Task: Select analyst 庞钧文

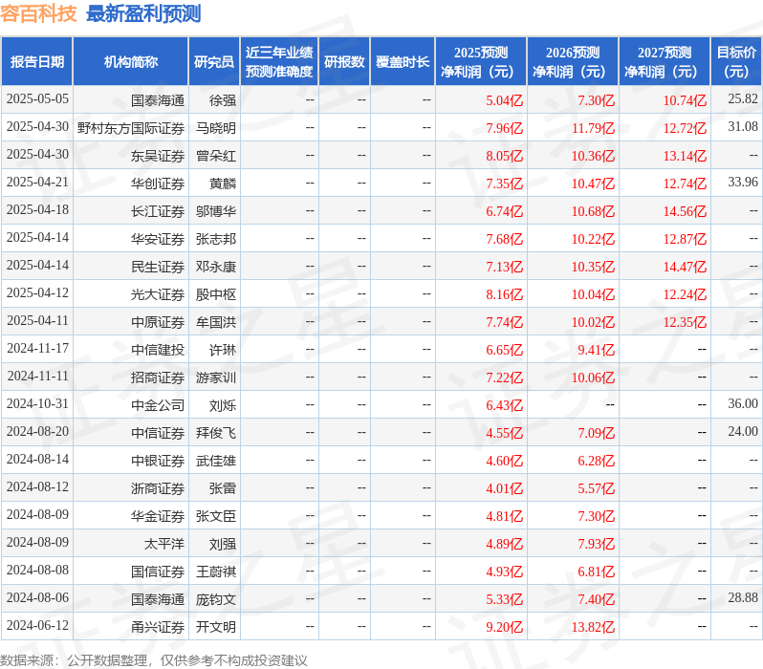Action: 216,600
